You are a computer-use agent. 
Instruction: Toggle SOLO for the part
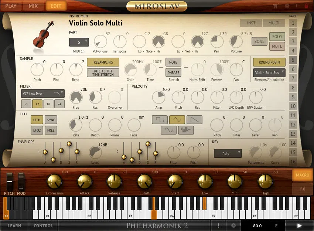tap(277, 37)
